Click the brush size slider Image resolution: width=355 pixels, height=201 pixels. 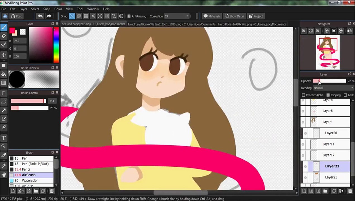pyautogui.click(x=28, y=101)
